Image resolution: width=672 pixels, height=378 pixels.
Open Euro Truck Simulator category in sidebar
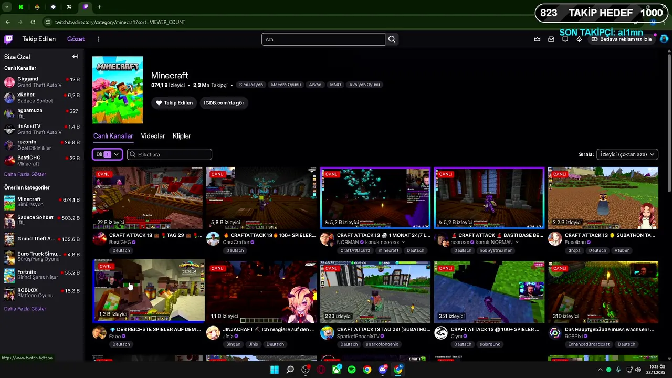(42, 256)
